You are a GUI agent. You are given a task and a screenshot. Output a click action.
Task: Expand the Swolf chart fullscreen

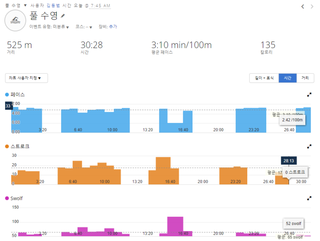point(309,198)
